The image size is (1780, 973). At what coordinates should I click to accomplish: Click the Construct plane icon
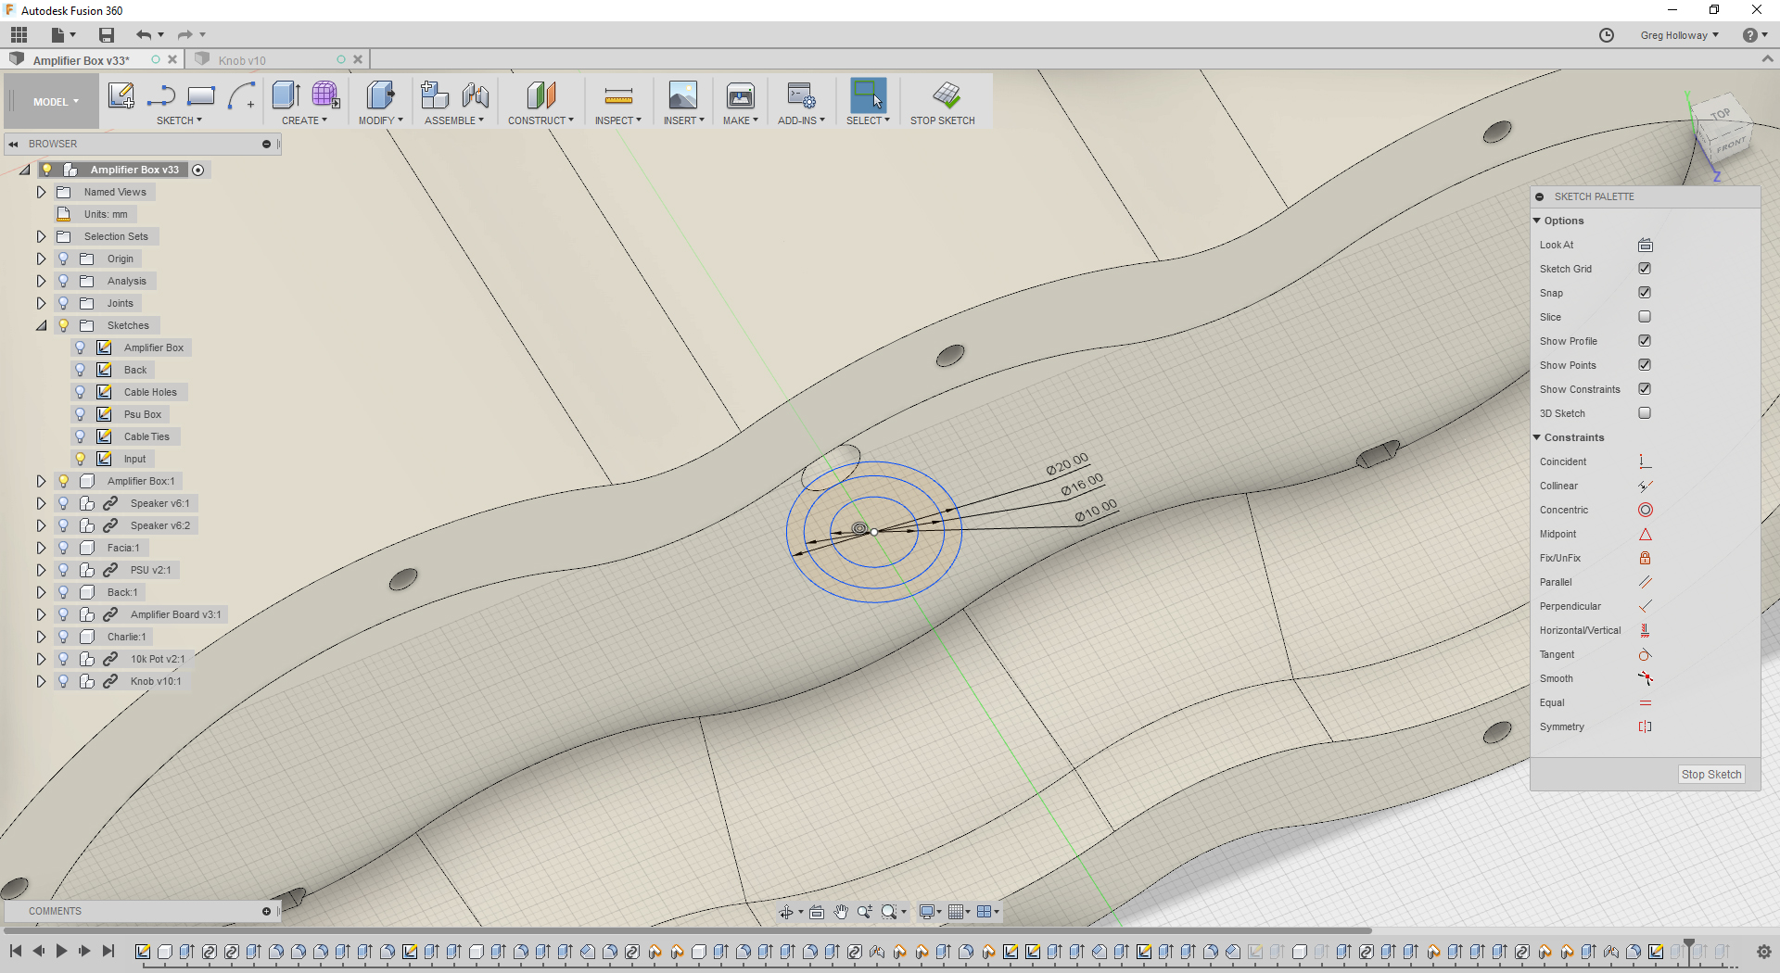(x=540, y=95)
